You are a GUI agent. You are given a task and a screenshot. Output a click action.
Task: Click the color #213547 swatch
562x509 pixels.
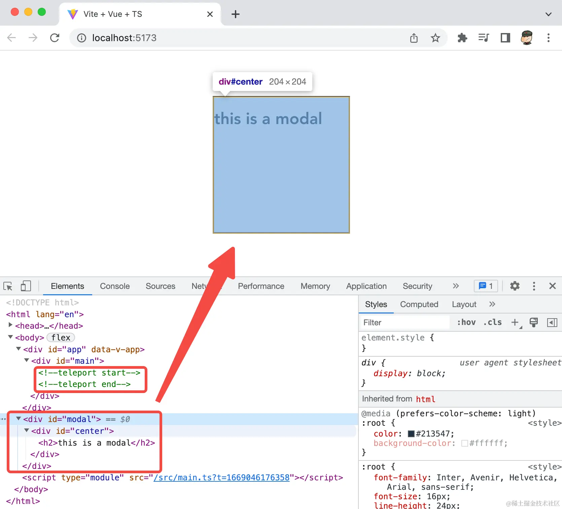coord(411,433)
